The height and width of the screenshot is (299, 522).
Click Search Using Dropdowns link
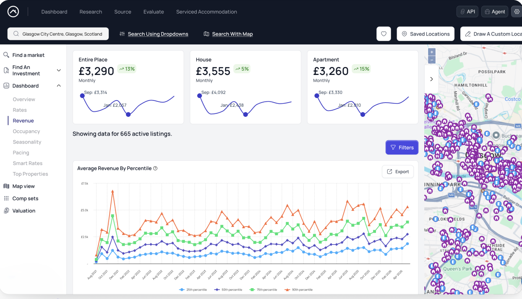click(154, 34)
